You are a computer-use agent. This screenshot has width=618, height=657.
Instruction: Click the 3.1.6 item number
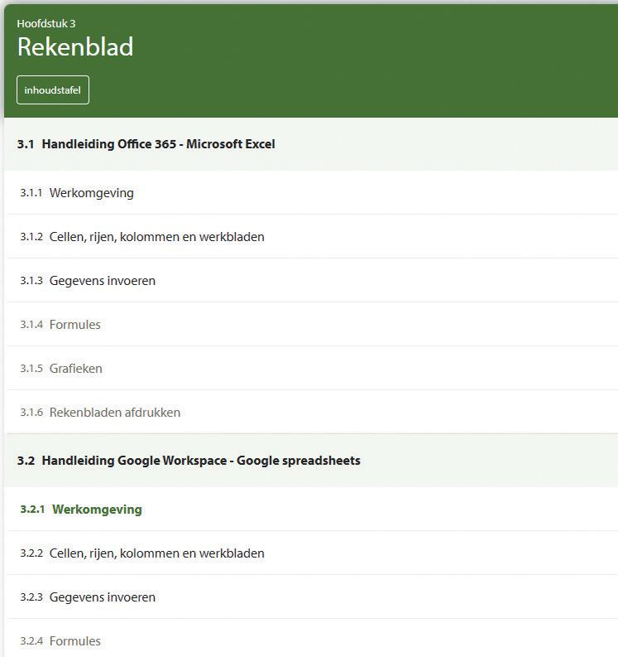[31, 413]
